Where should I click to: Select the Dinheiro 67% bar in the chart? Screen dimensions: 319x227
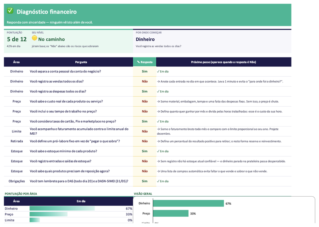[188, 203]
